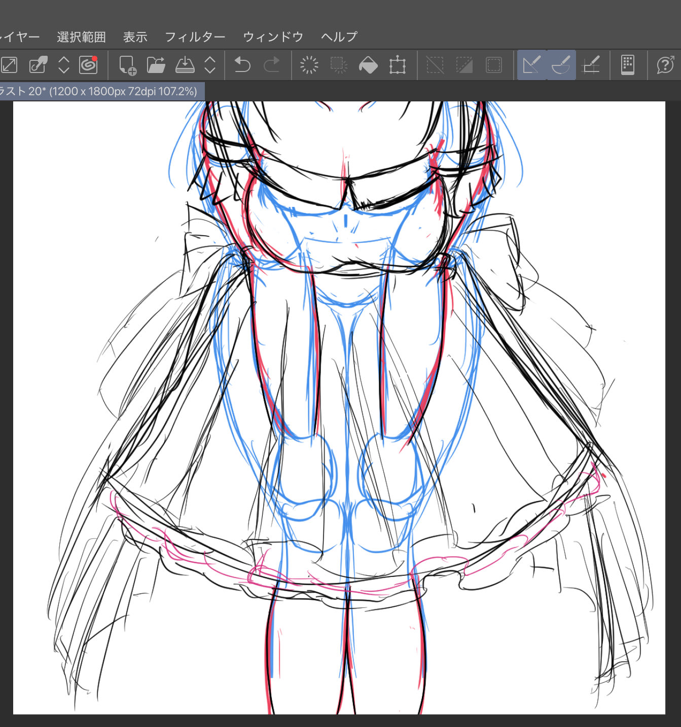Disable Snap to Special Ruler
Viewport: 681px width, 727px height.
(x=561, y=65)
